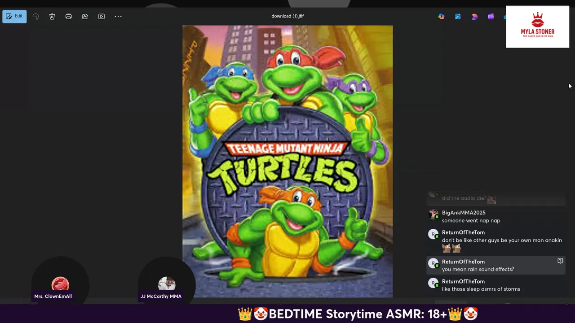
Task: Open the print dialog icon
Action: [68, 17]
